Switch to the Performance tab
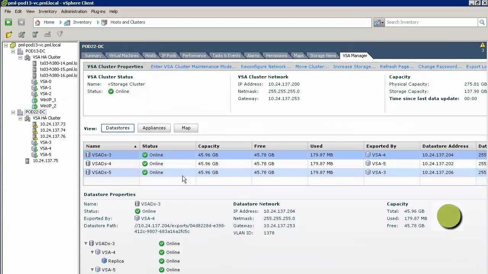The height and width of the screenshot is (274, 488). pyautogui.click(x=194, y=56)
